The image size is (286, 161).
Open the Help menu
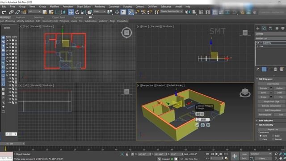click(x=188, y=7)
